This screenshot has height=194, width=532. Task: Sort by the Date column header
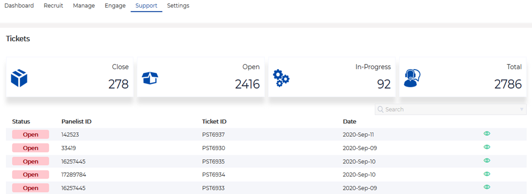click(349, 122)
